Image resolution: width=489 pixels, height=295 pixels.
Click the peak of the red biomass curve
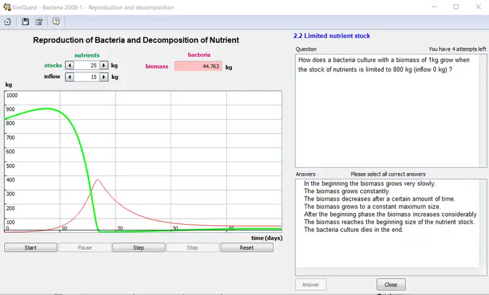click(x=98, y=180)
